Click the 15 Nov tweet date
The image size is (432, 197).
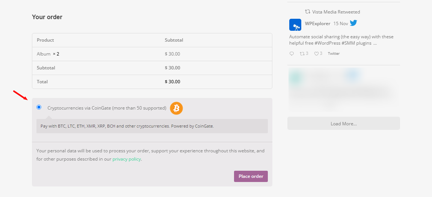pyautogui.click(x=341, y=24)
